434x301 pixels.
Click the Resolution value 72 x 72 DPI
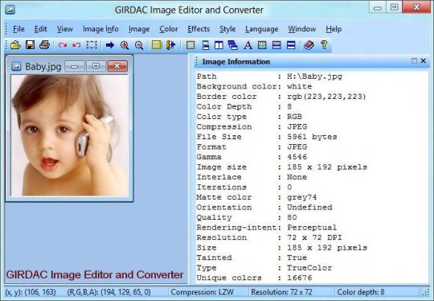click(x=314, y=237)
